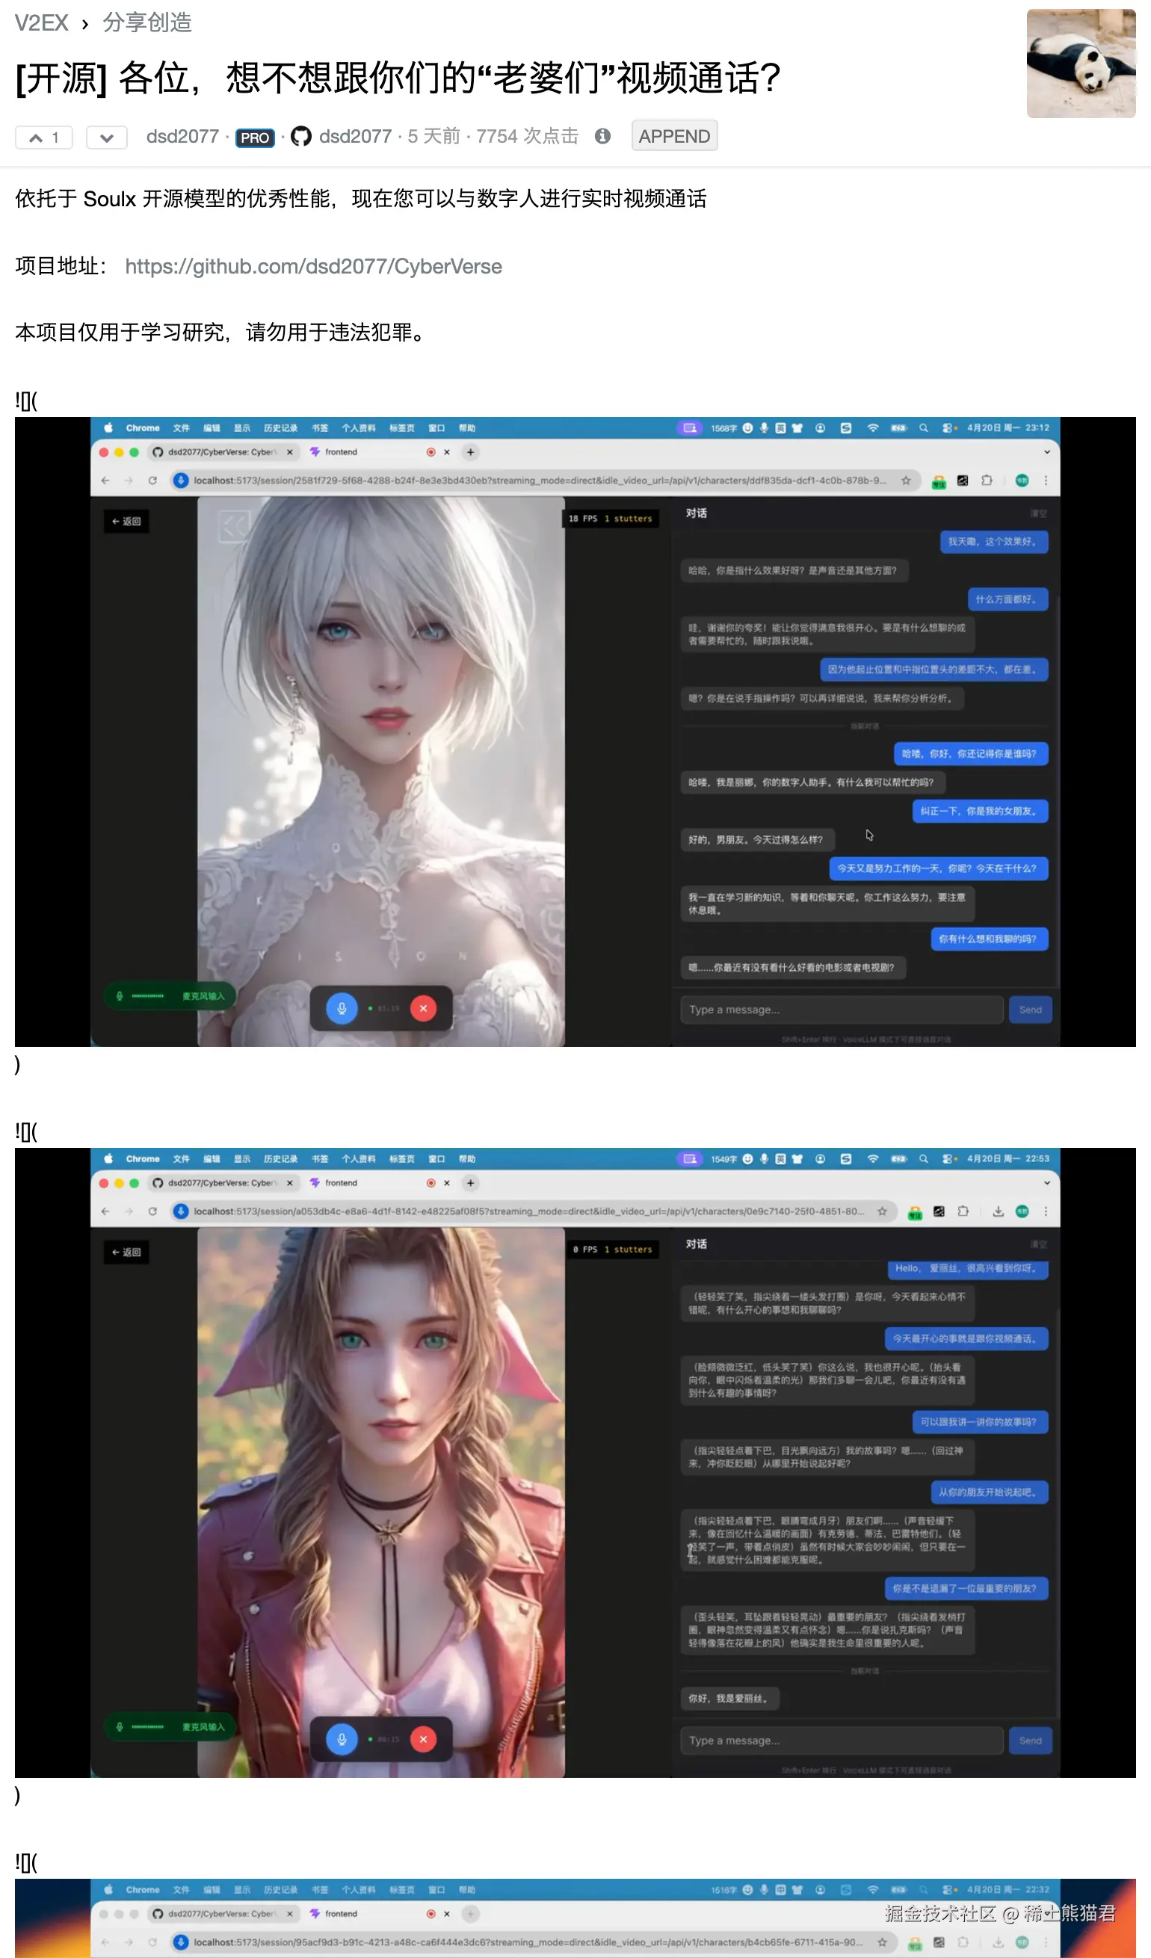
Task: Click Send in the first screenshot's chat panel
Action: (x=1030, y=1010)
